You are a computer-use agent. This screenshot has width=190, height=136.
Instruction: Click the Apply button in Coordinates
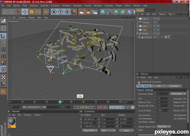coord(126,131)
